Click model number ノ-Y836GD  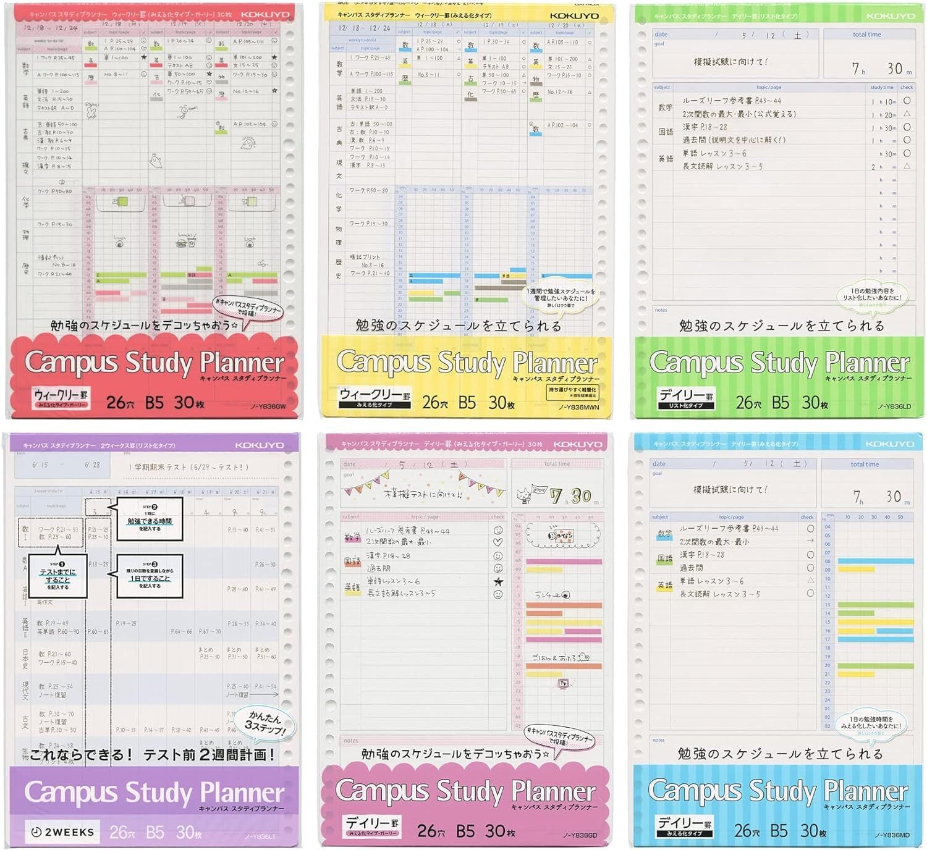579,836
